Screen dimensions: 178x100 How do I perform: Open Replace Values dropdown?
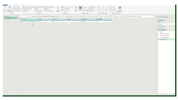(39, 7)
